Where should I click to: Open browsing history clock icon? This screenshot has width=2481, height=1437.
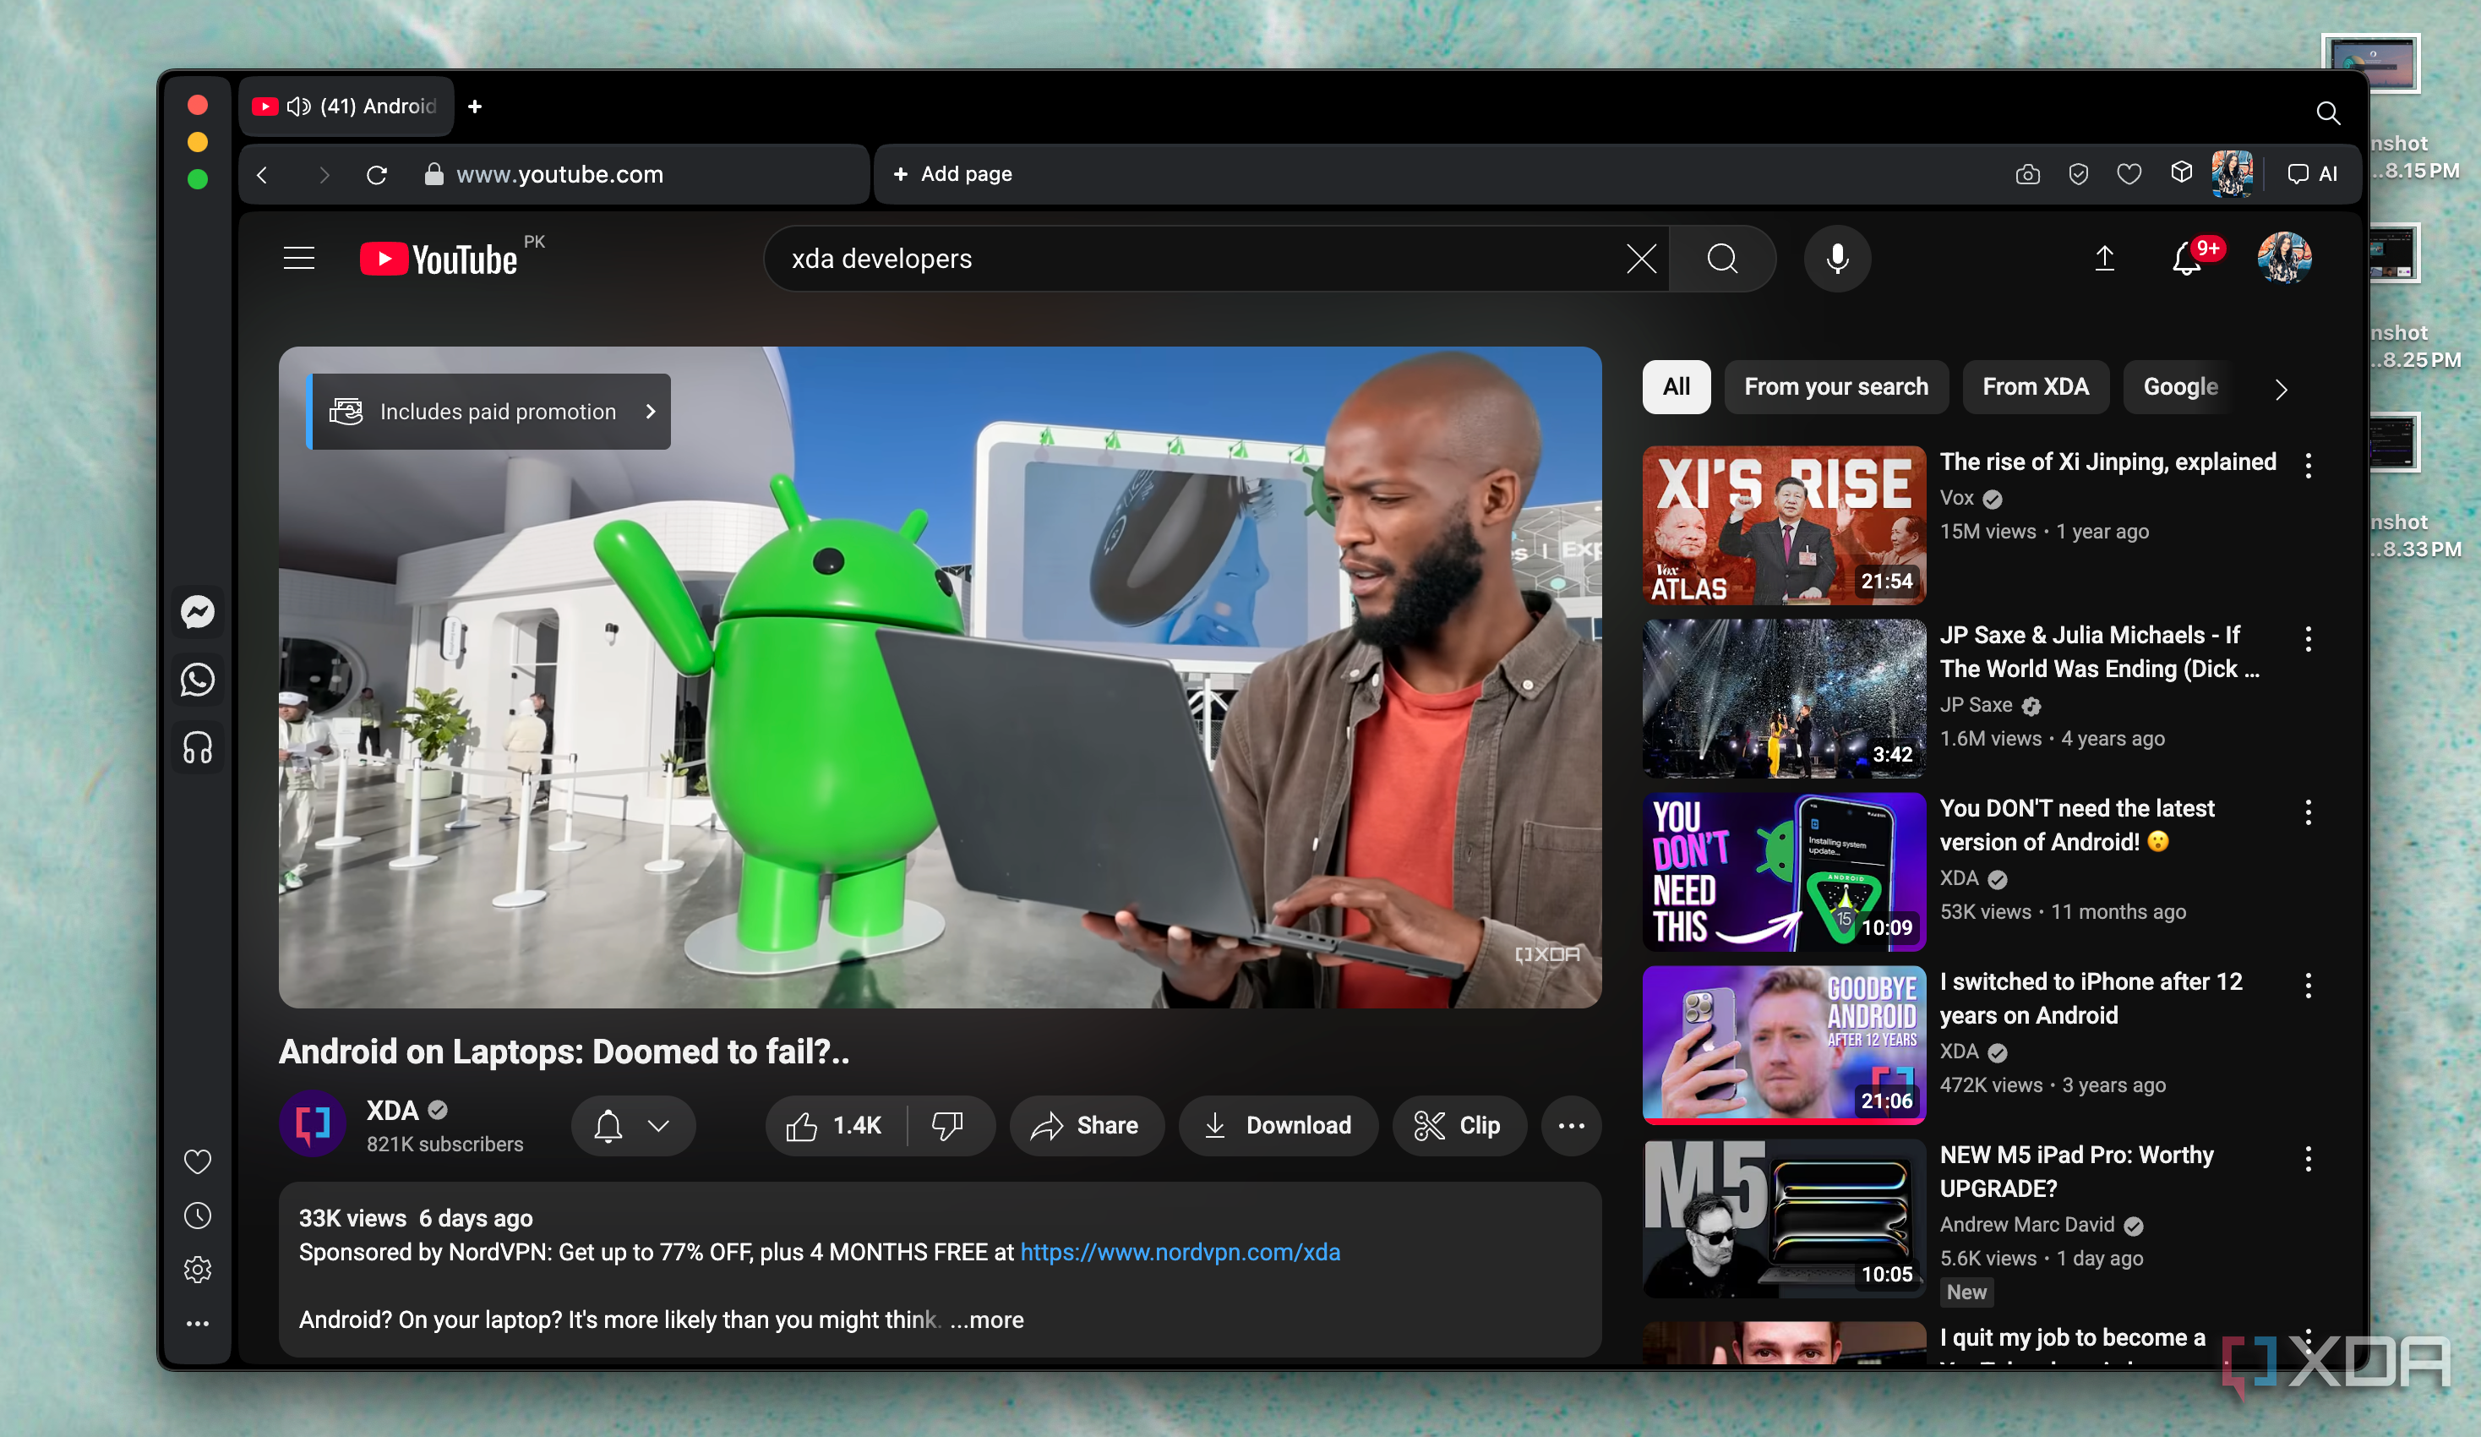point(198,1216)
